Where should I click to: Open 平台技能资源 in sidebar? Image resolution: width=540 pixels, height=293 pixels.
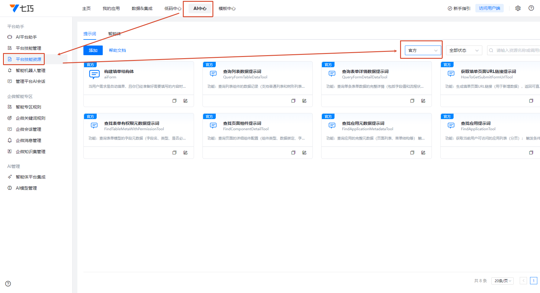28,59
